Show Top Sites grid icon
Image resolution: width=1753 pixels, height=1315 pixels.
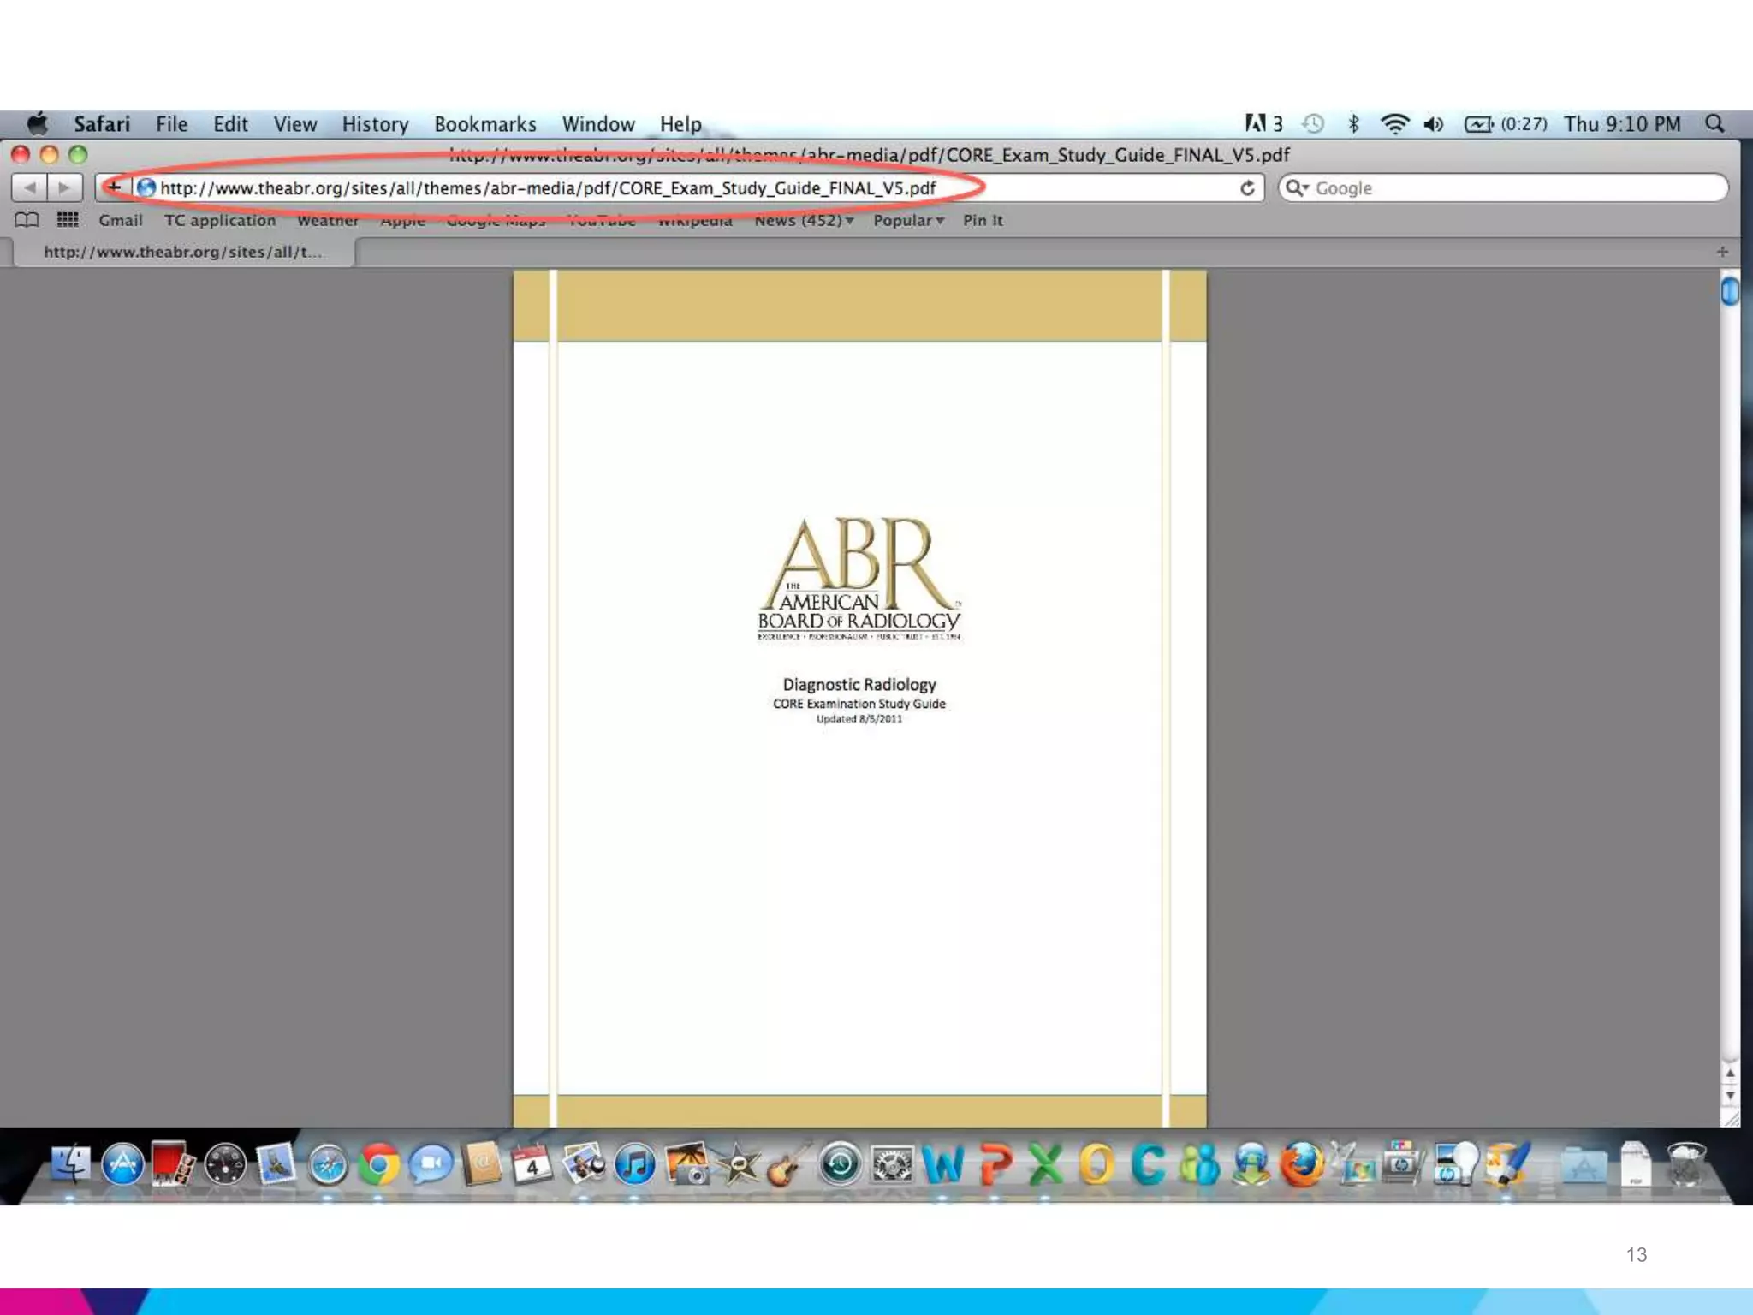pos(68,220)
